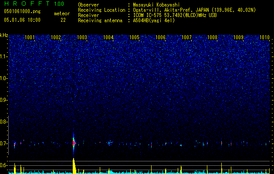Click the 'Receiving antenna' label
This screenshot has height=174, width=274.
100,20
